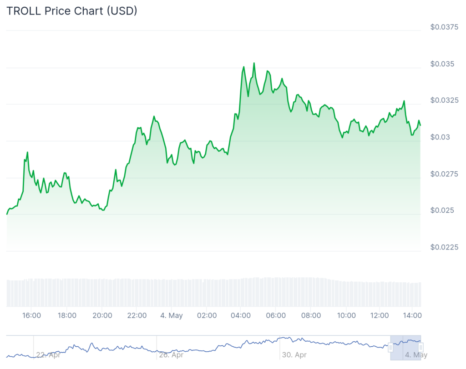Click the 04:00 time axis label

241,315
